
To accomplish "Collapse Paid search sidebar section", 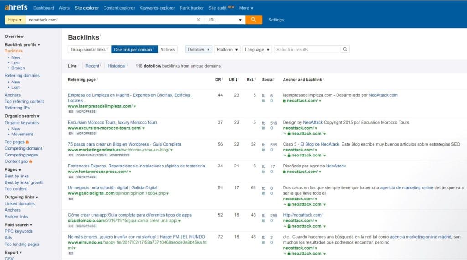I will click(x=18, y=225).
